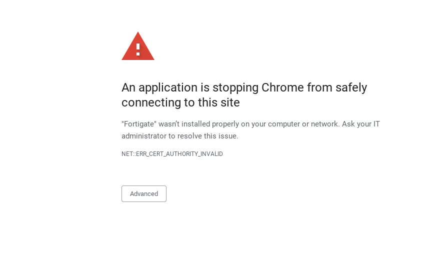Screen dimensions: 442x273
Task: Click "An application" at the heading start
Action: (159, 88)
